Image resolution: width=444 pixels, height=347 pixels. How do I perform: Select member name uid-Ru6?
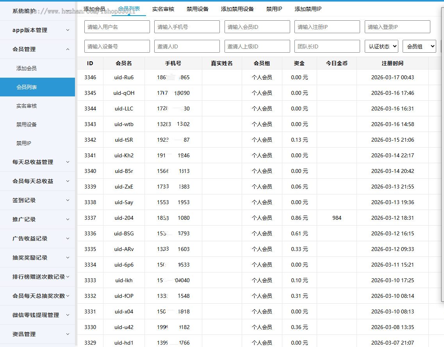[x=124, y=77]
